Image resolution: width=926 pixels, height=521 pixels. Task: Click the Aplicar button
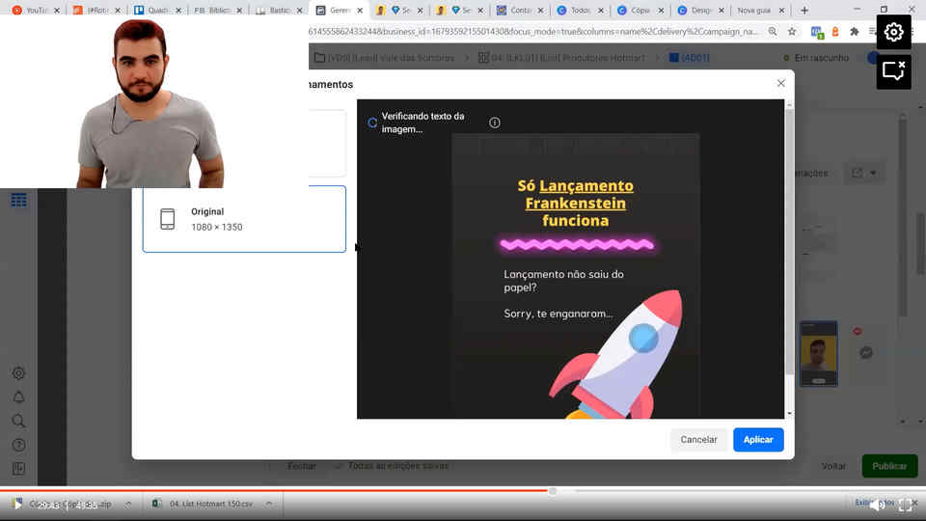(758, 440)
